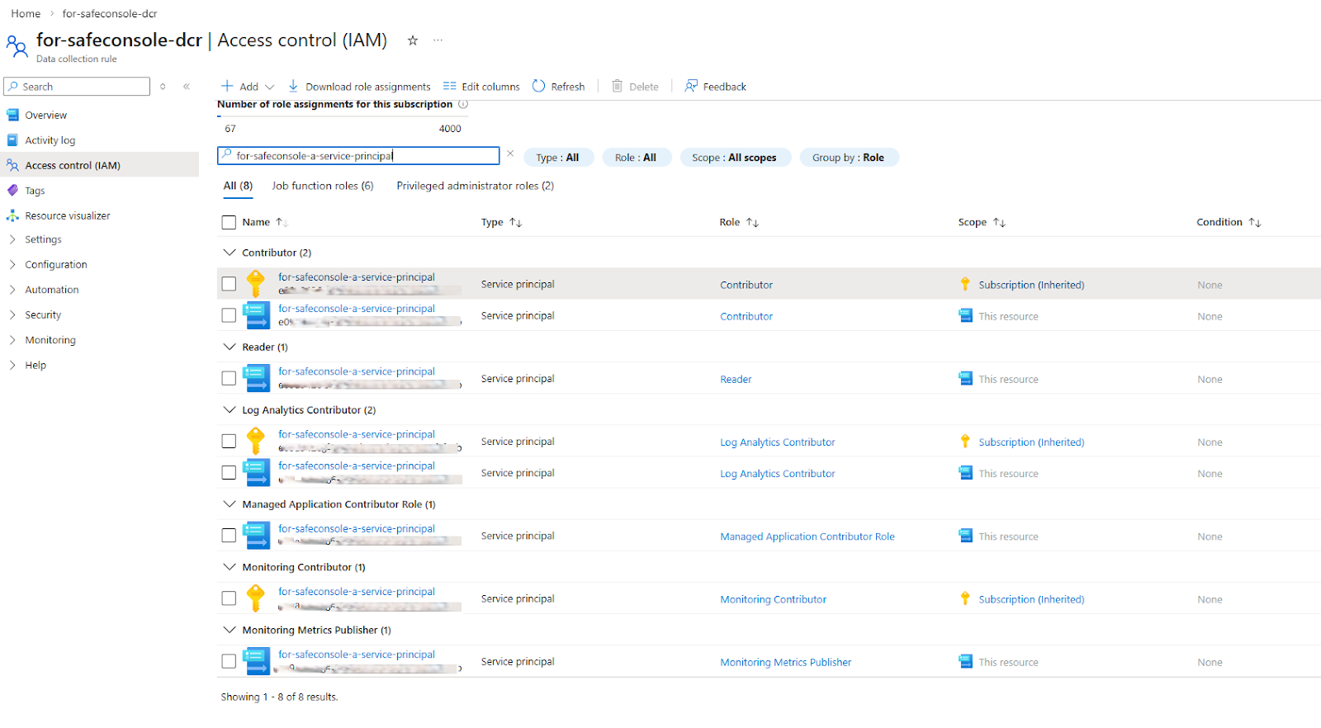Open the Type : All filter
The height and width of the screenshot is (728, 1321).
point(558,158)
